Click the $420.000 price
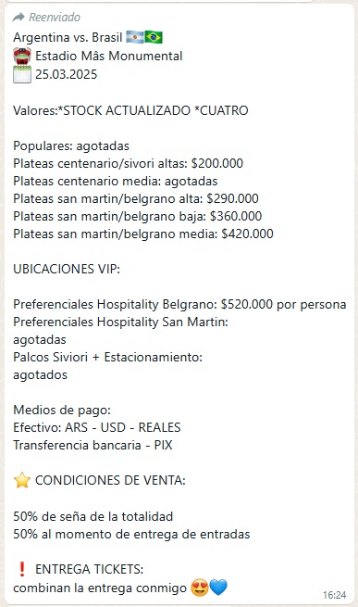 tap(247, 234)
